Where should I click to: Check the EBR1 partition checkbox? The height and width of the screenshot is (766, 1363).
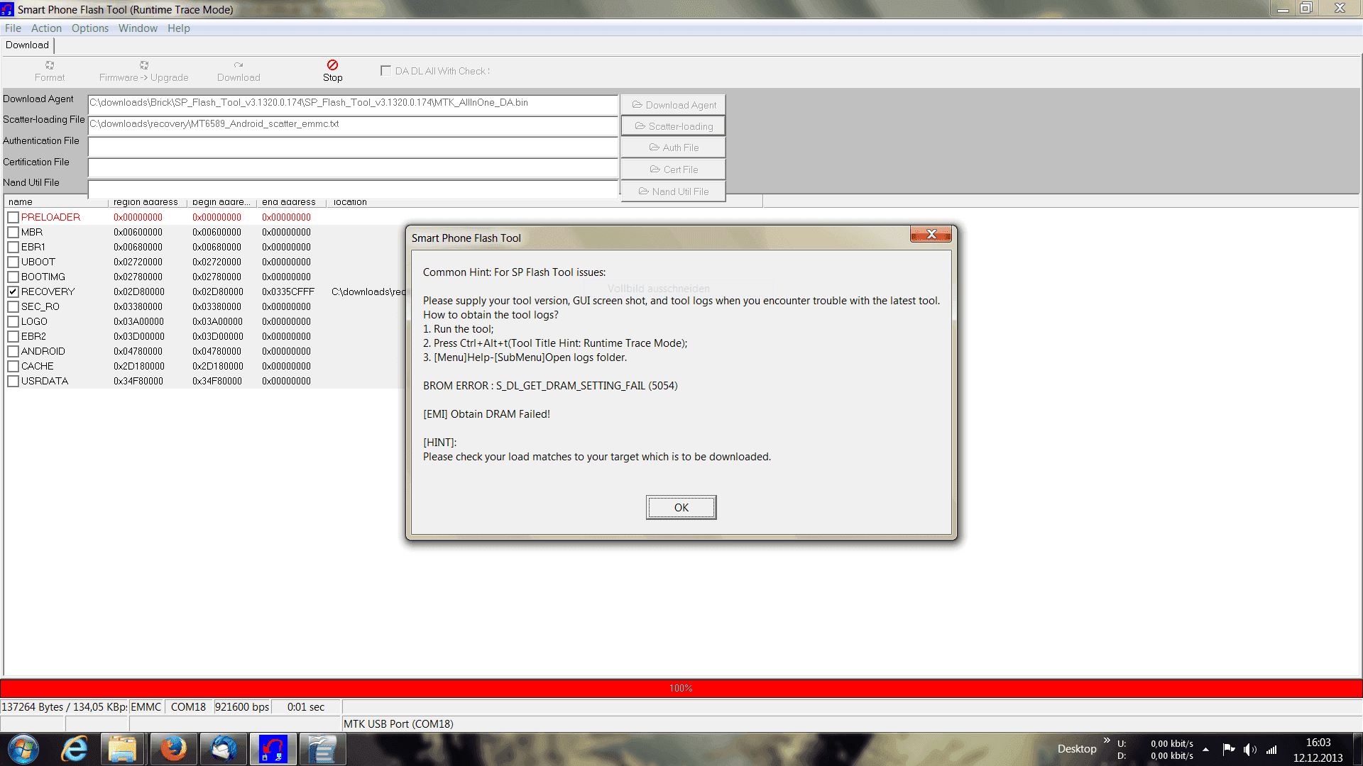tap(13, 247)
